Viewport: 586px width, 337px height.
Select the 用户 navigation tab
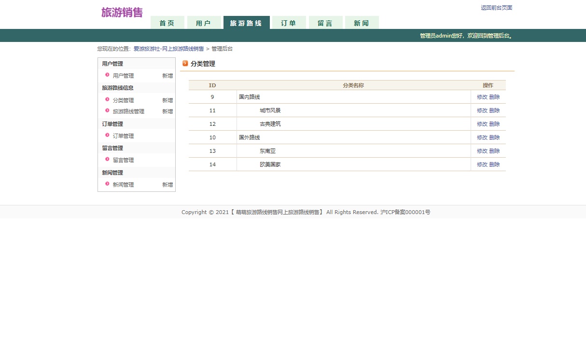(x=204, y=22)
